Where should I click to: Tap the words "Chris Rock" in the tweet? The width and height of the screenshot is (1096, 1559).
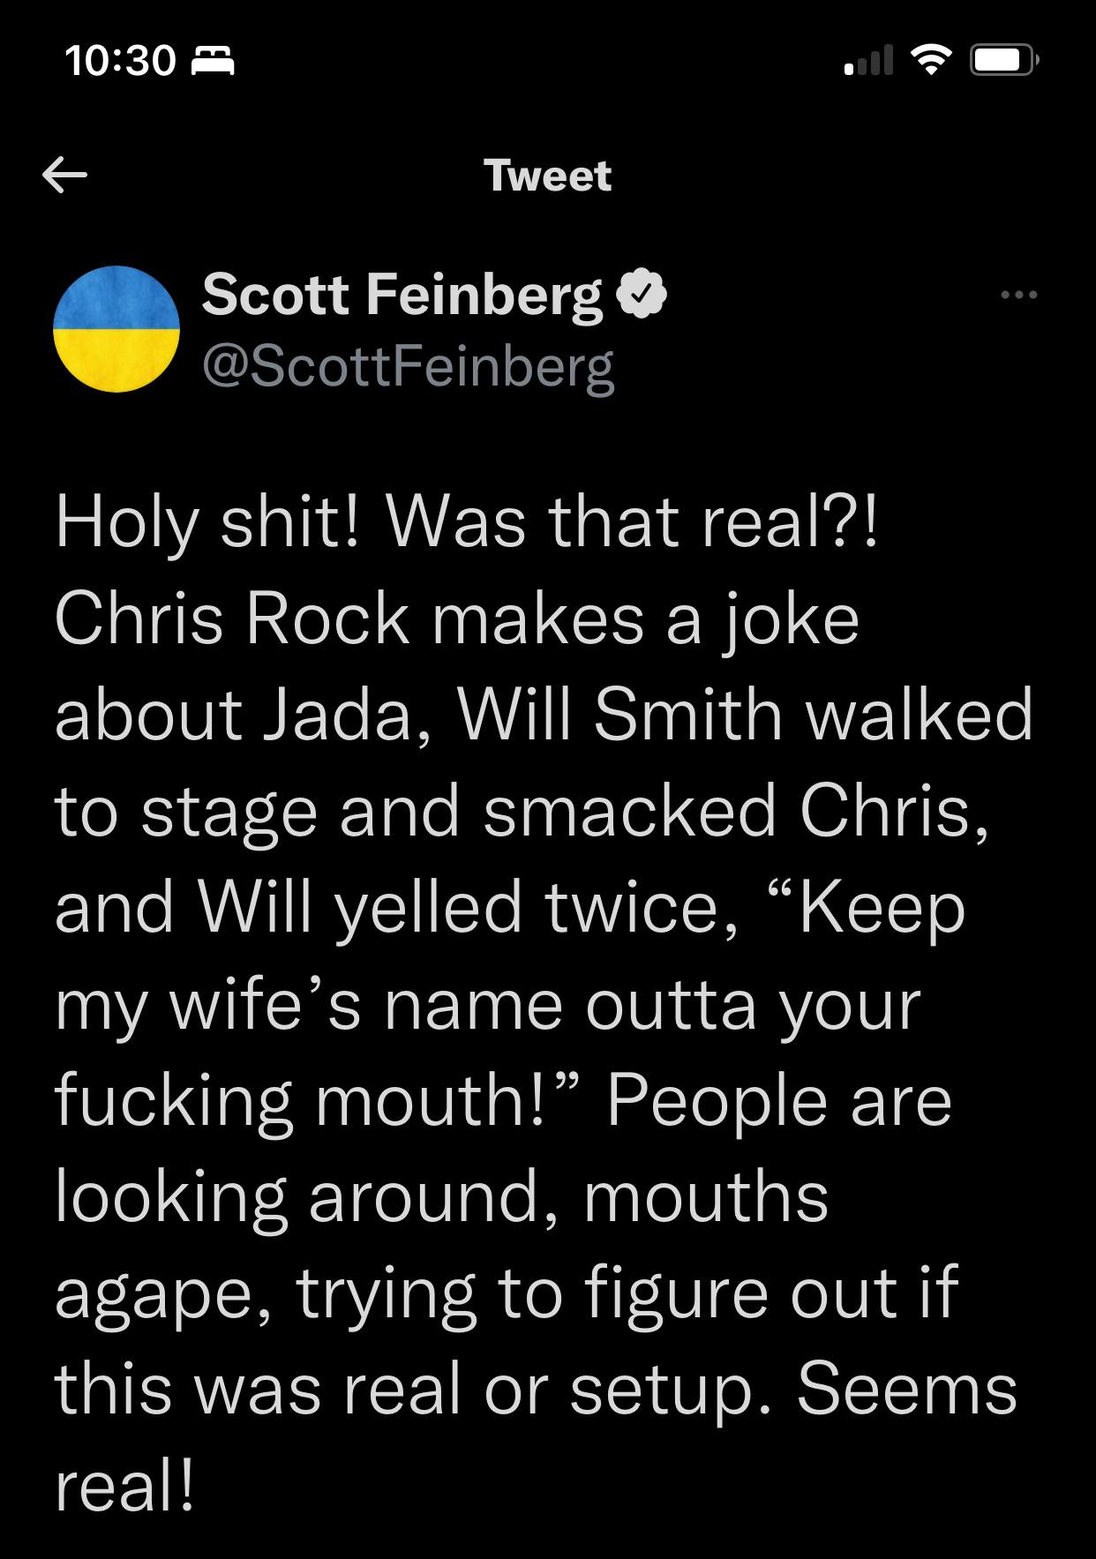coord(232,618)
